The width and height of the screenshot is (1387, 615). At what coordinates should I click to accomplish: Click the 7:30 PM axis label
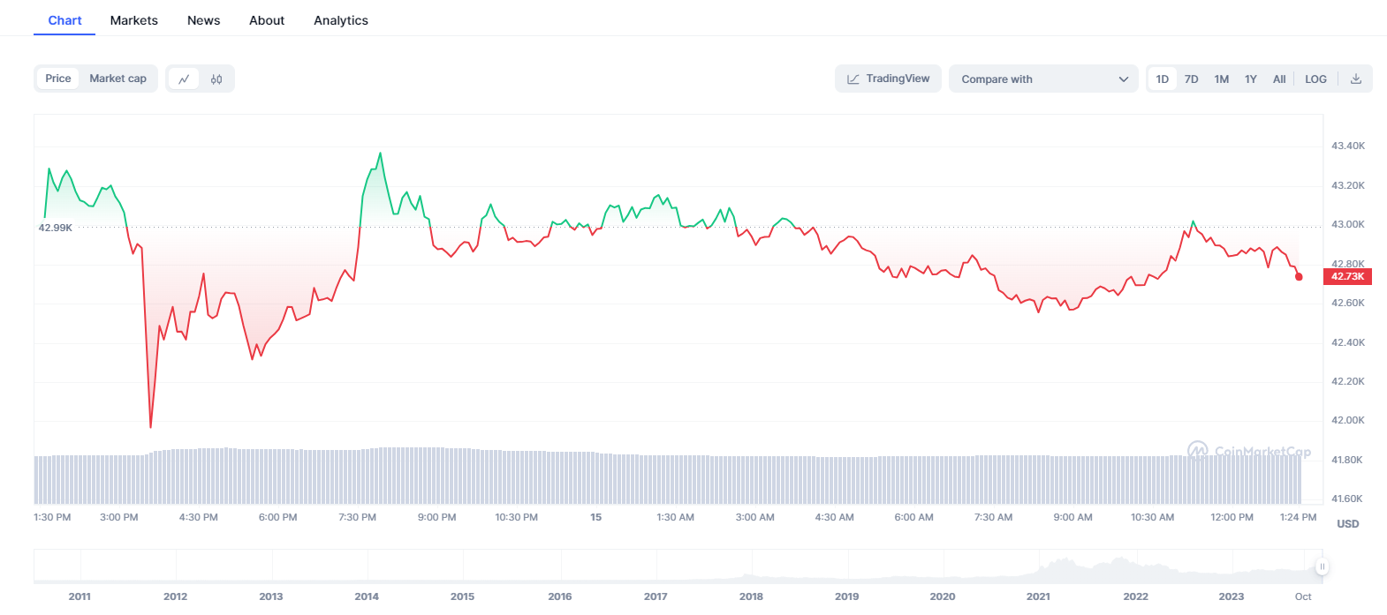357,517
